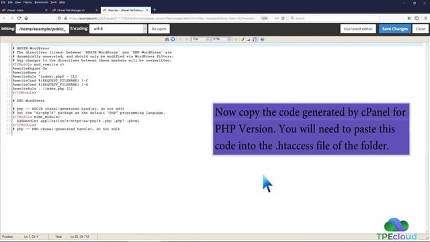This screenshot has width=430, height=242.
Task: Open the font size dropdown in editor toolbar
Action: (200, 39)
